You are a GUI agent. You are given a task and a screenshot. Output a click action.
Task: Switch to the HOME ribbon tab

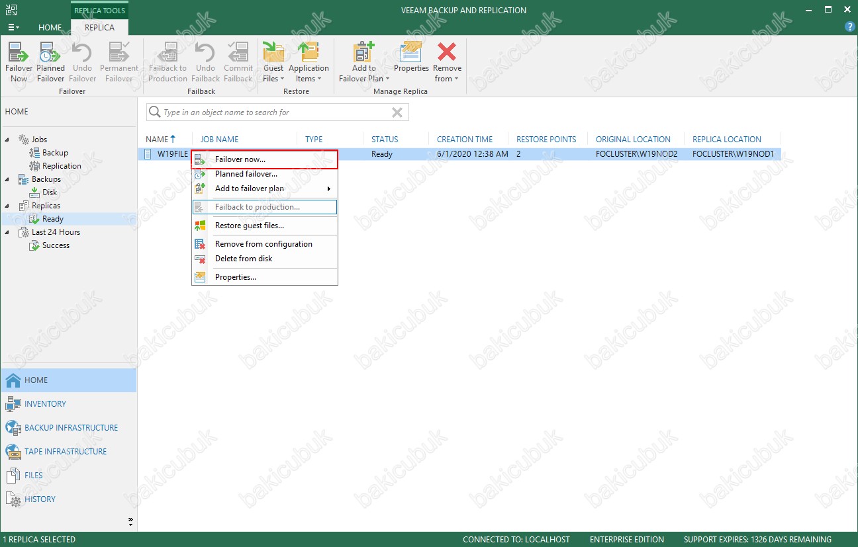50,27
